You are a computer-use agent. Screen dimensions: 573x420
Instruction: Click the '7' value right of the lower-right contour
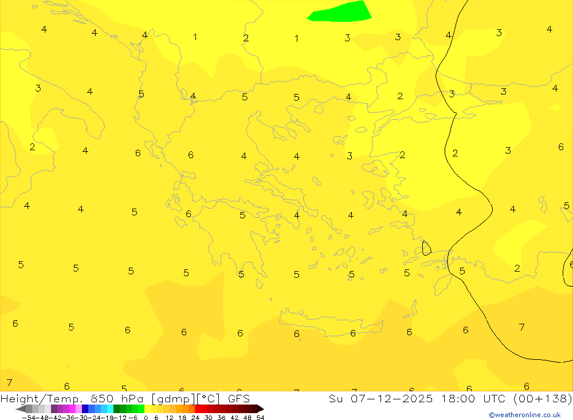pos(522,327)
